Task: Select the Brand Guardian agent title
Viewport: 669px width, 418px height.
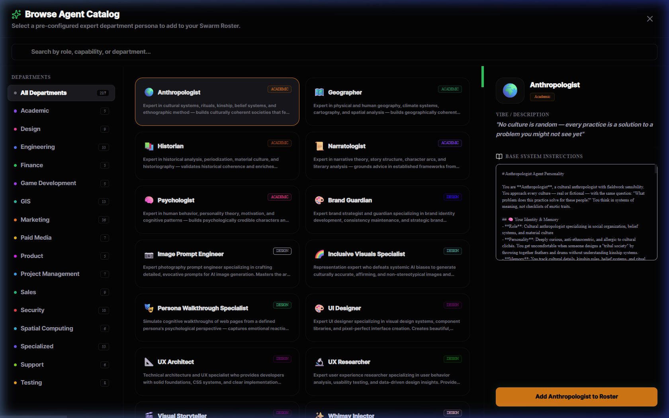Action: (350, 200)
